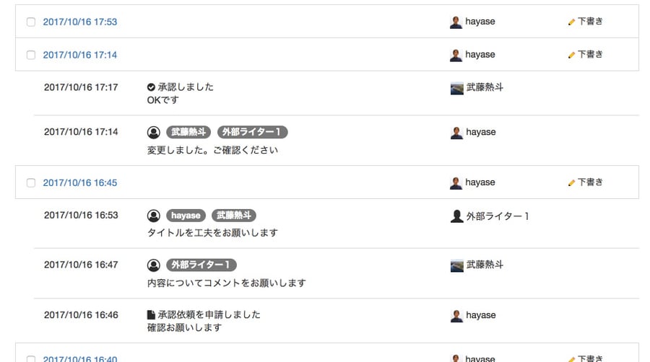This screenshot has width=650, height=362.
Task: Open revision link 2017/10/16 16:45
Action: 80,183
